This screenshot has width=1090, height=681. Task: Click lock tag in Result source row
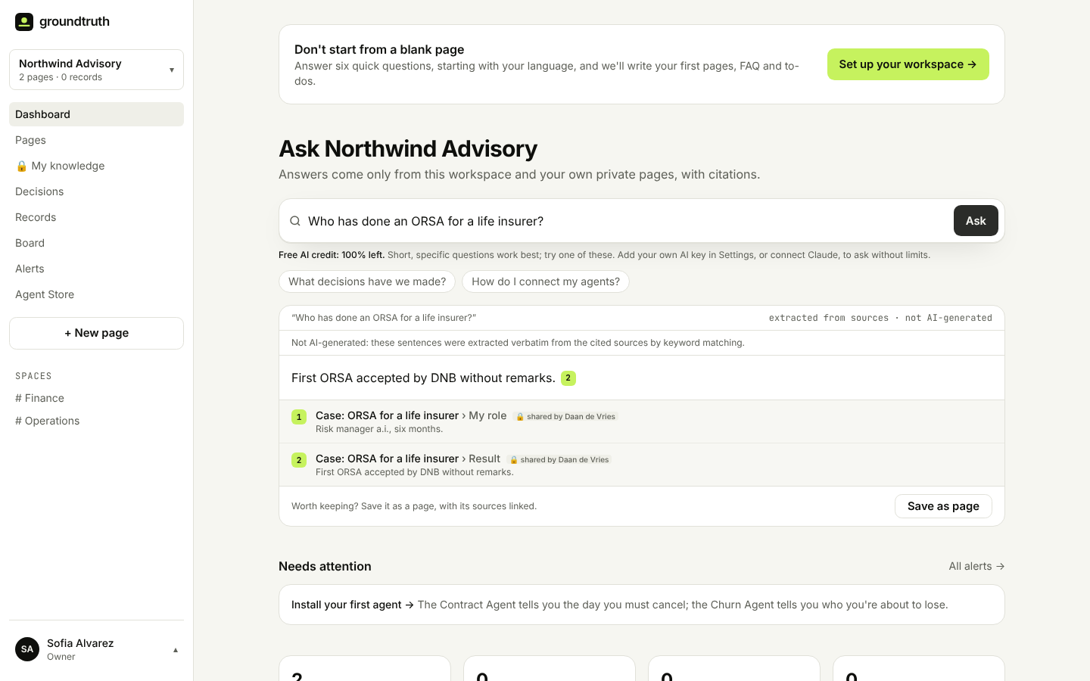pos(559,459)
